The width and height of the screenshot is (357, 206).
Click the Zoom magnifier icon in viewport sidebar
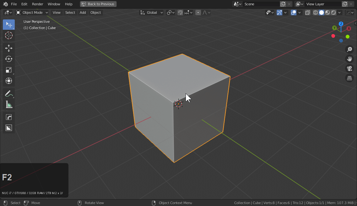[349, 49]
